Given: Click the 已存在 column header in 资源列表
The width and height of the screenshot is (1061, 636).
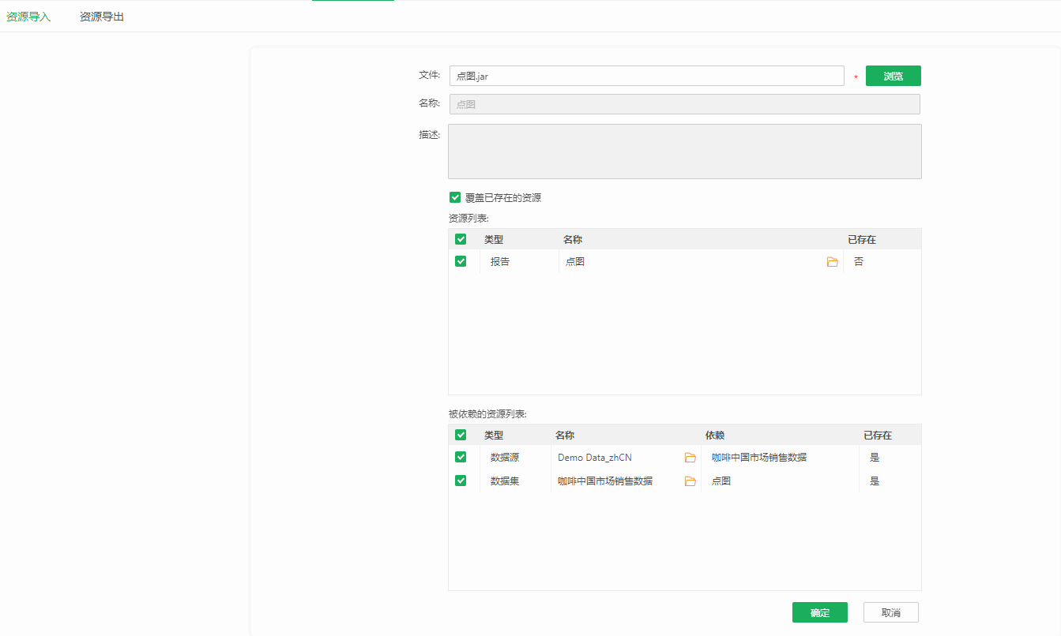Looking at the screenshot, I should (862, 239).
